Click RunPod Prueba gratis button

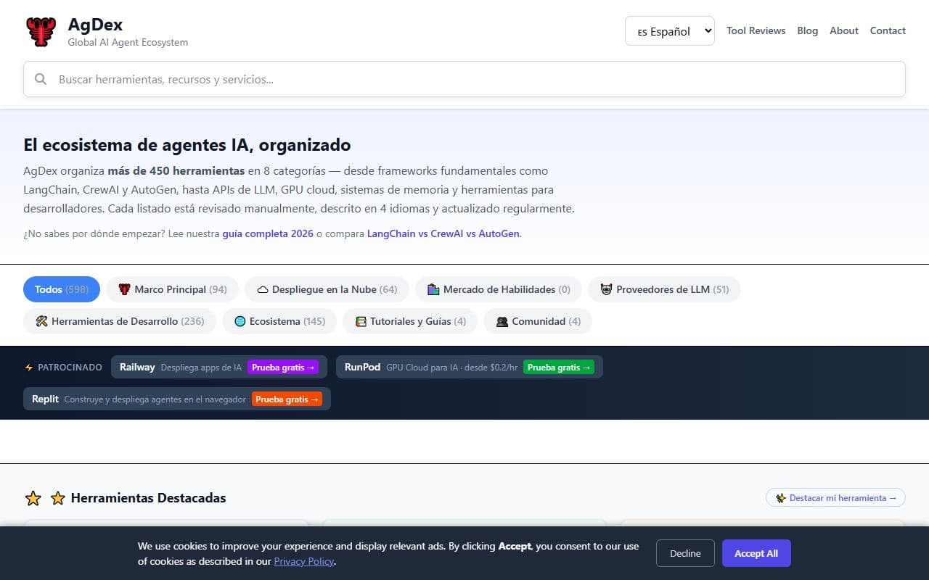(x=559, y=368)
